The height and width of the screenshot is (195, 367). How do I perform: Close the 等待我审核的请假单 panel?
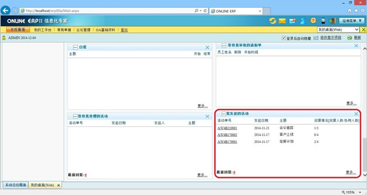pos(356,46)
